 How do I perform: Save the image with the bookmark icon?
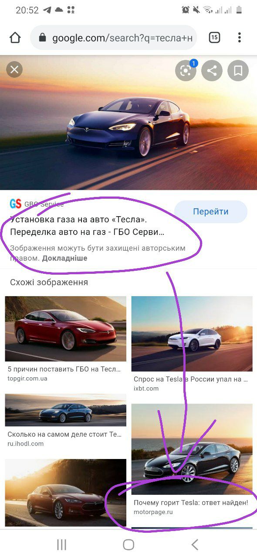pyautogui.click(x=238, y=71)
